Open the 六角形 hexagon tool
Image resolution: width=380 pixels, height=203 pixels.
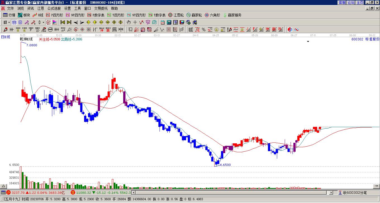click(x=212, y=15)
